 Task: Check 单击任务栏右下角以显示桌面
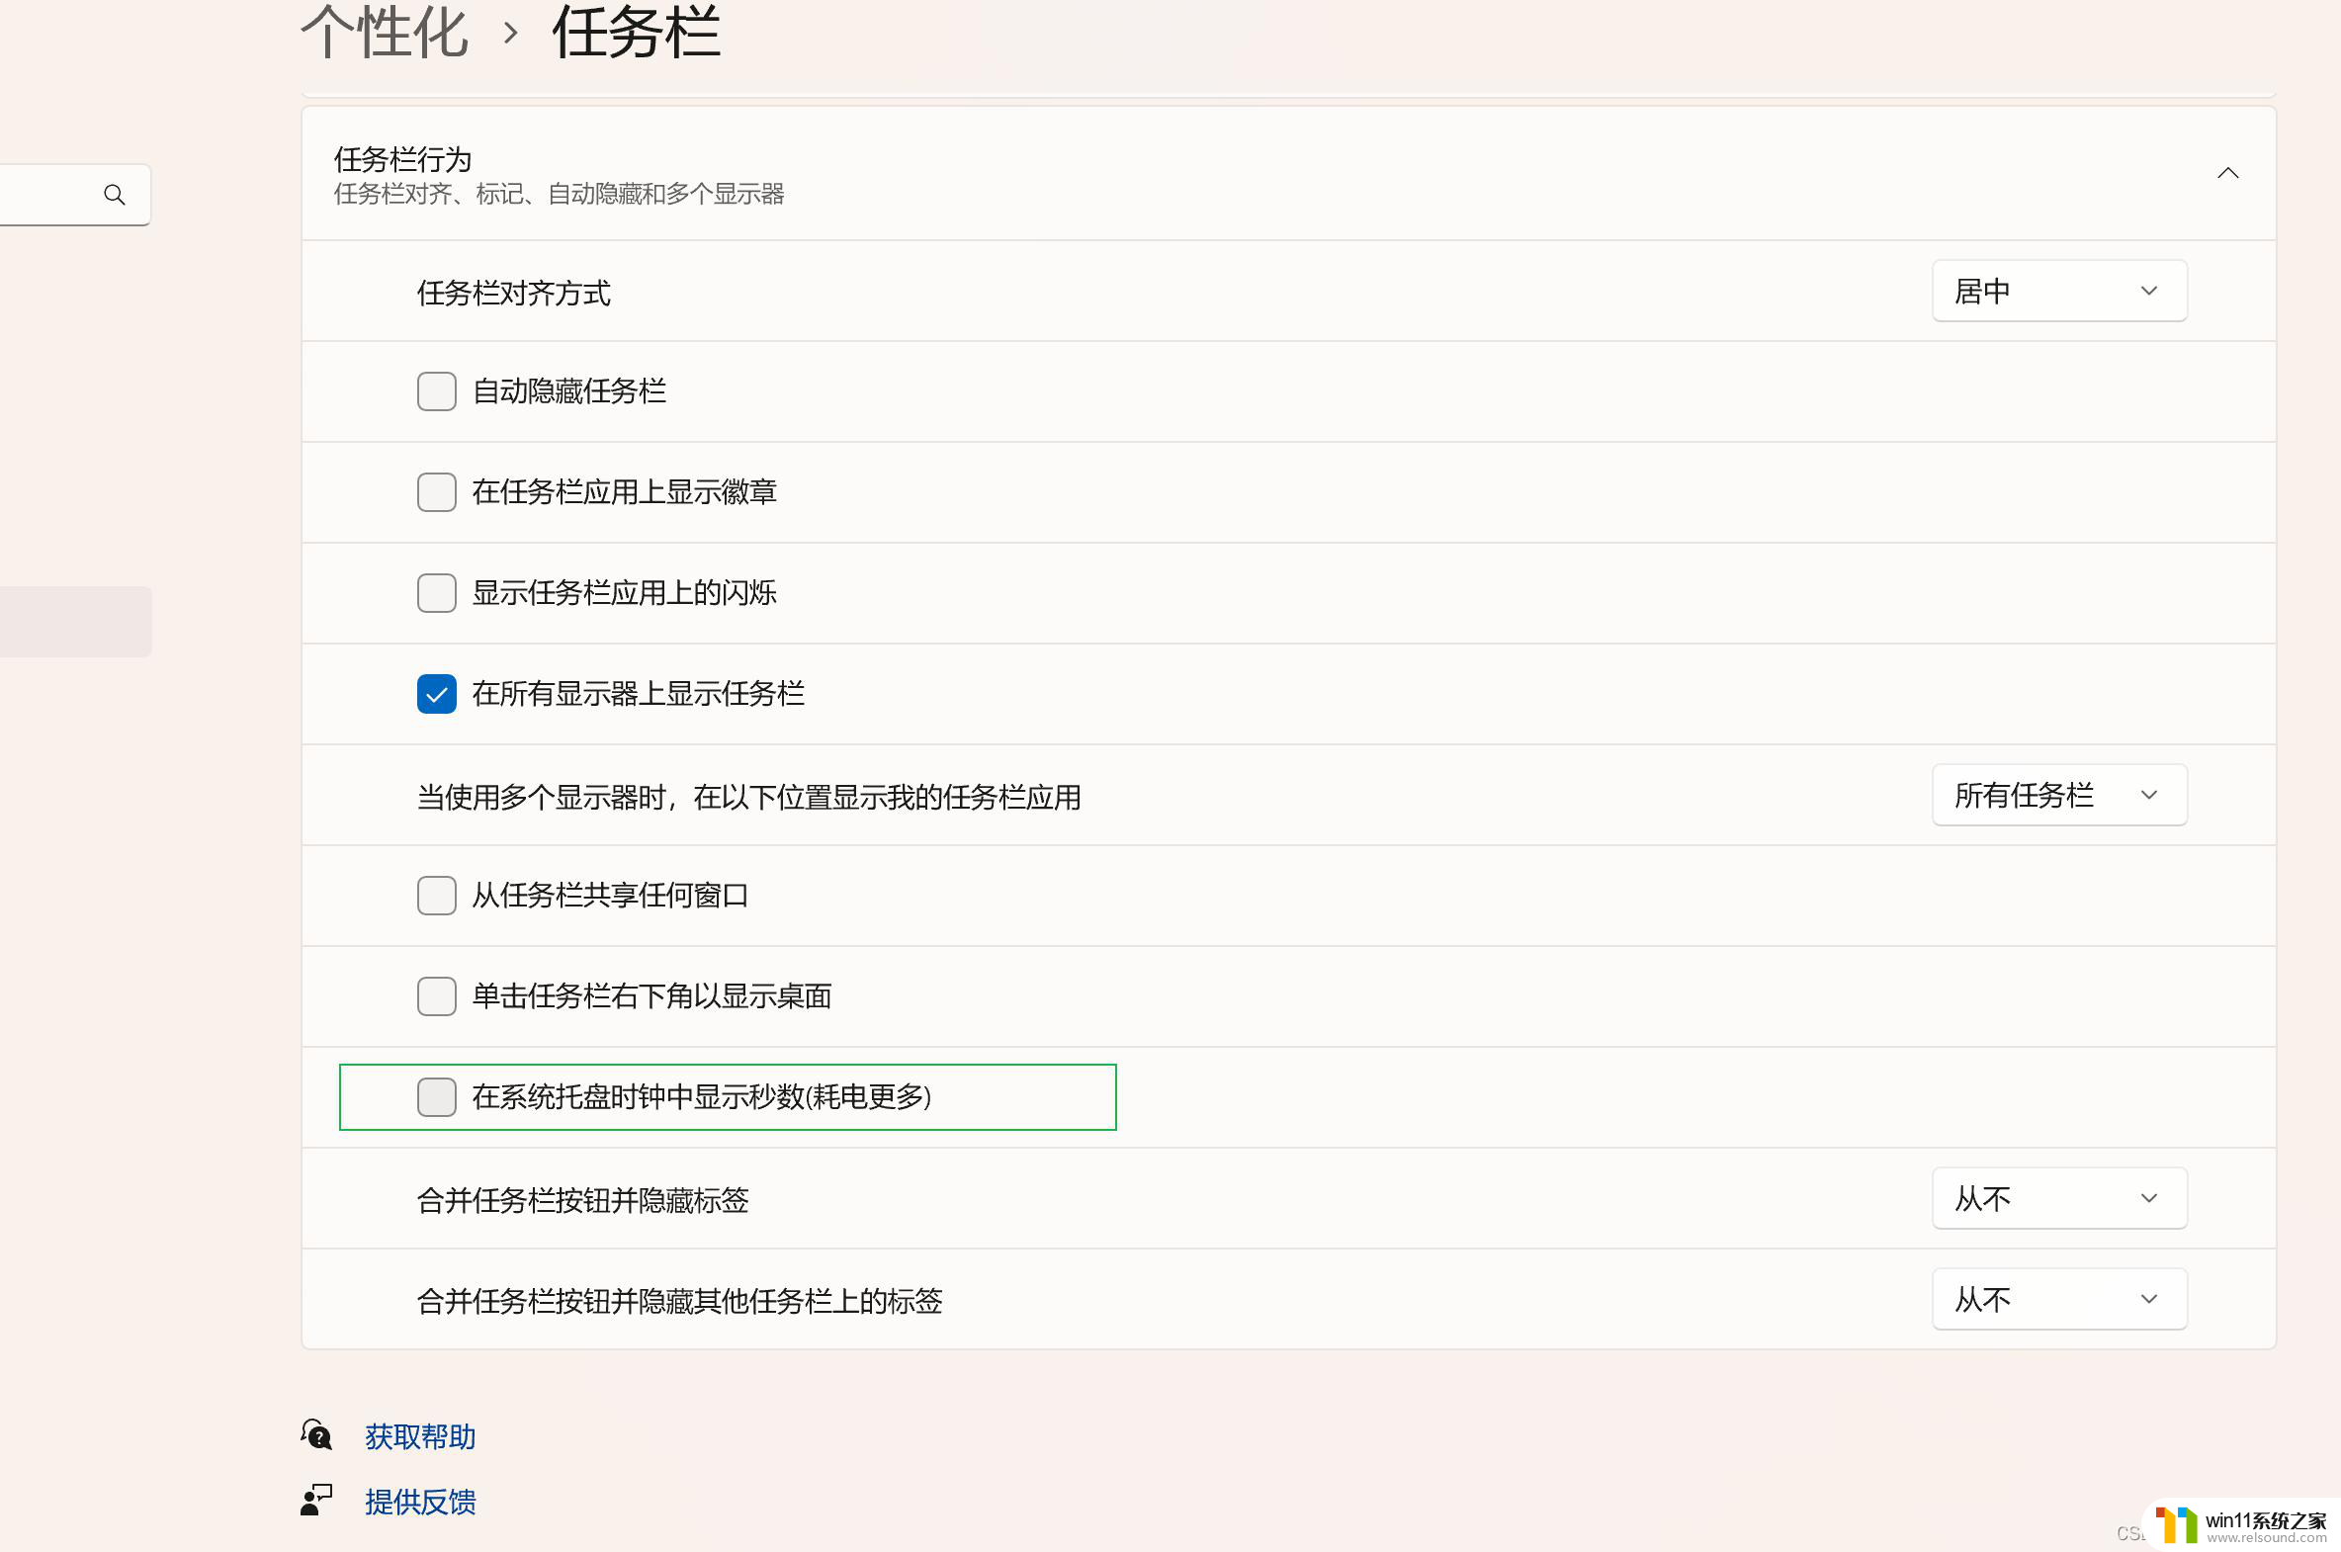tap(437, 996)
